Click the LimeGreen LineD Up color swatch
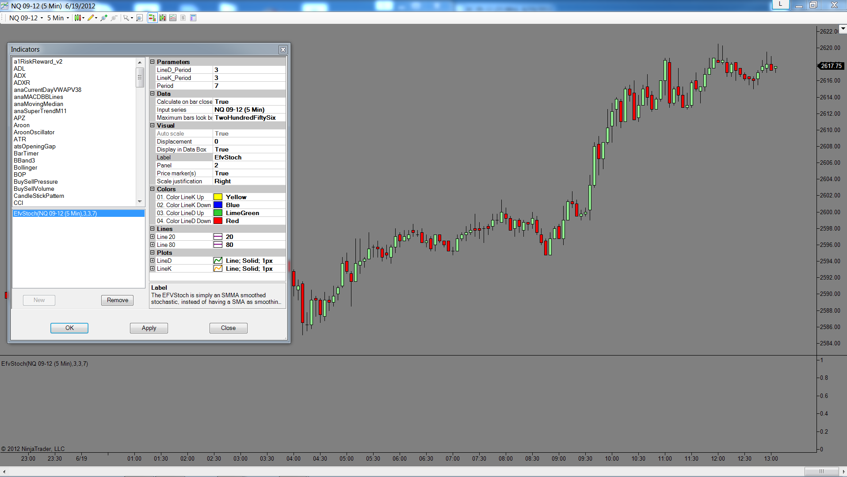847x477 pixels. pyautogui.click(x=218, y=213)
